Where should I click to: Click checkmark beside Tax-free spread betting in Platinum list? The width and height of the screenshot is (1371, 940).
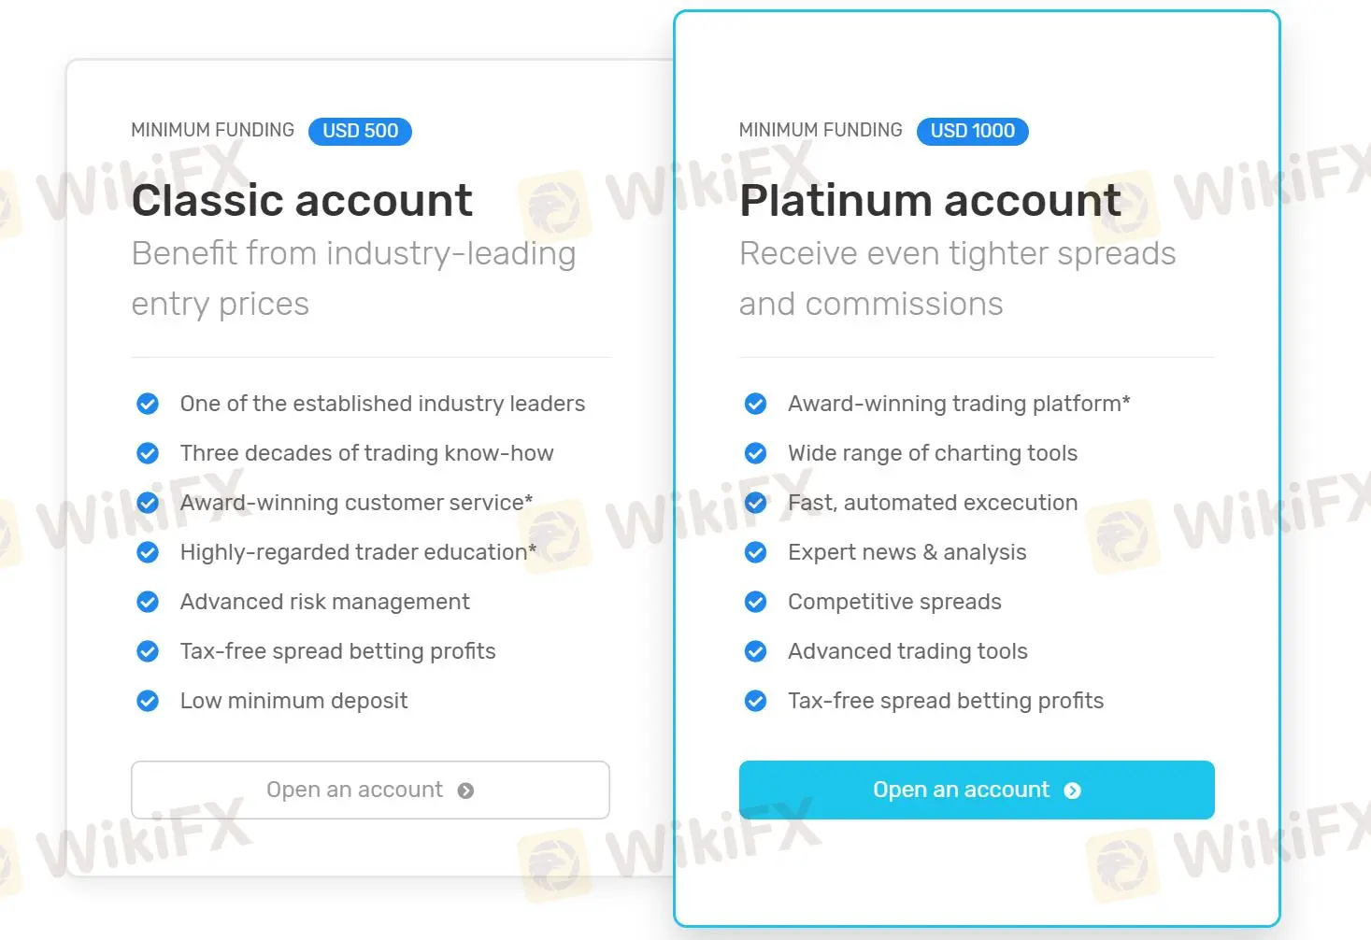tap(755, 701)
